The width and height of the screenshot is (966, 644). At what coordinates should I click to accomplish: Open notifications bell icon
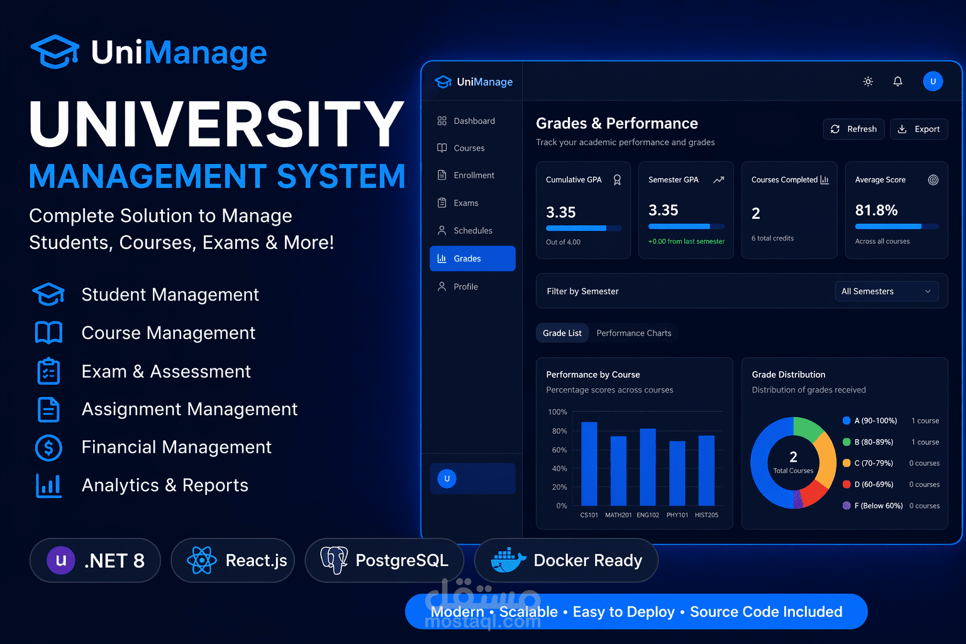pyautogui.click(x=898, y=81)
